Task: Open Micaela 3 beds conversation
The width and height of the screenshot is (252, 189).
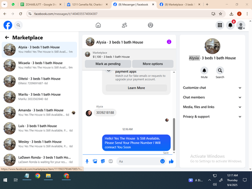Action: [39, 65]
